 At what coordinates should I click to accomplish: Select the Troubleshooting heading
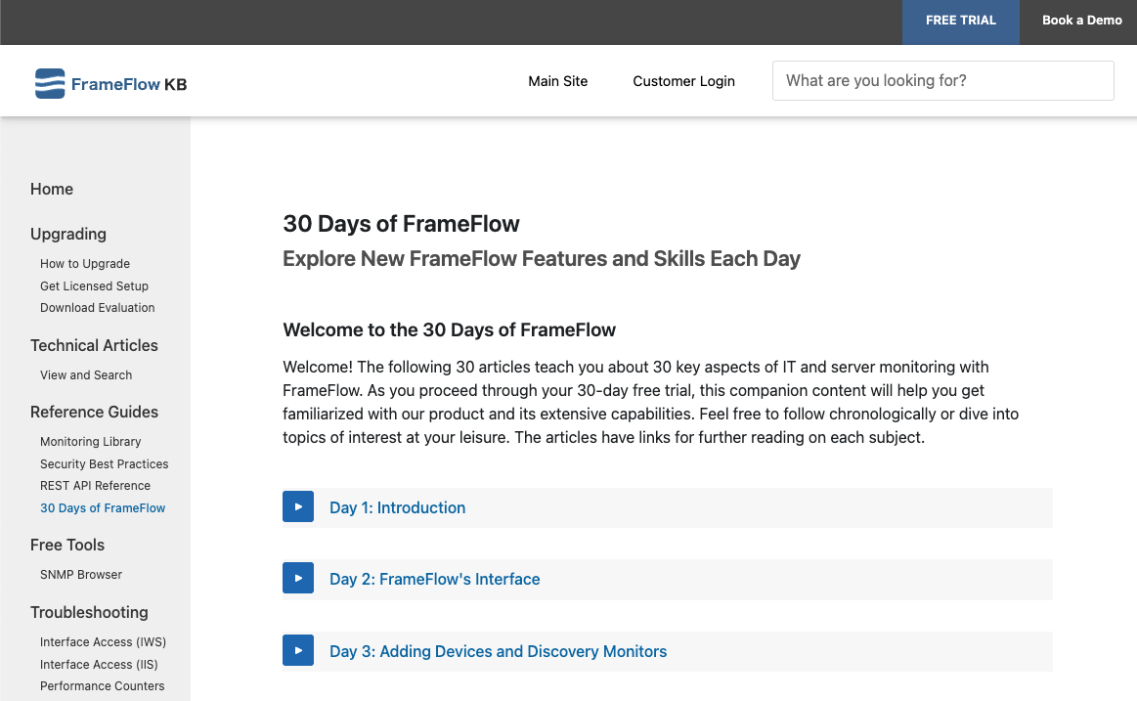[89, 613]
